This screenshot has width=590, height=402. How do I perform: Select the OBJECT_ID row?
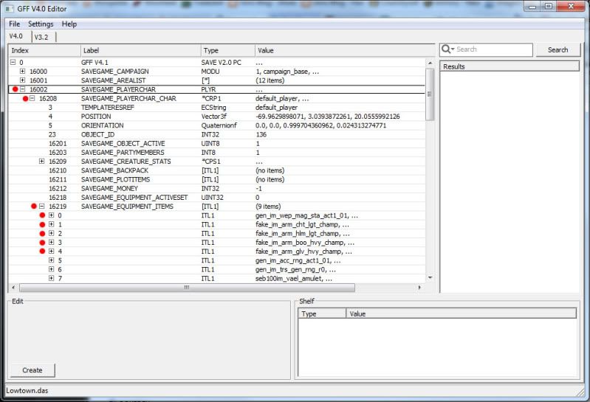(217, 134)
